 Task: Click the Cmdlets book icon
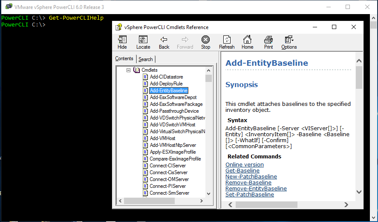tap(136, 70)
